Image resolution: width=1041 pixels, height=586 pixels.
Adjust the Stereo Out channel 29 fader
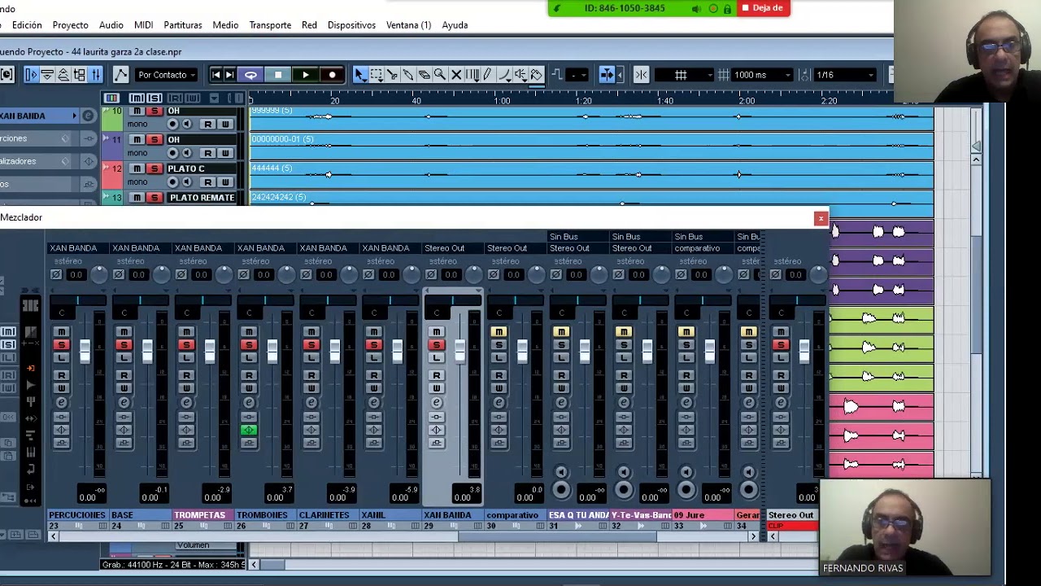pyautogui.click(x=460, y=351)
